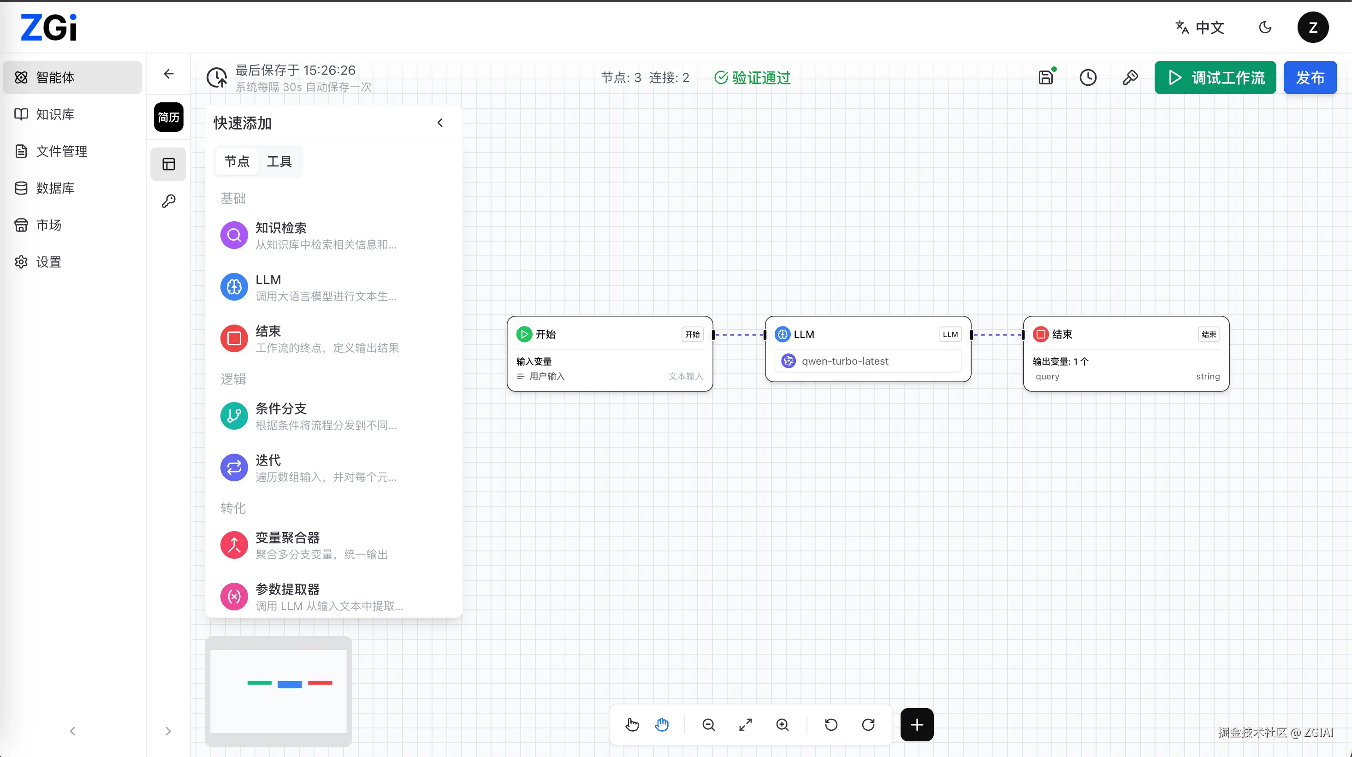Collapse the 快速添加 panel

440,123
